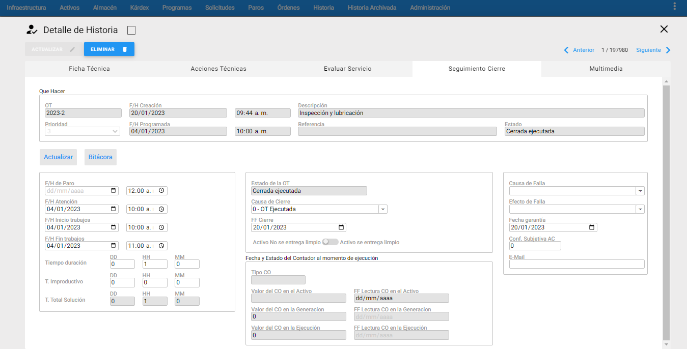Click the FF Lectura CO en el Activo field

[x=401, y=298]
